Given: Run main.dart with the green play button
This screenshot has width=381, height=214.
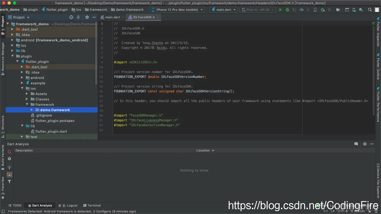Looking at the screenshot, I should [x=280, y=10].
